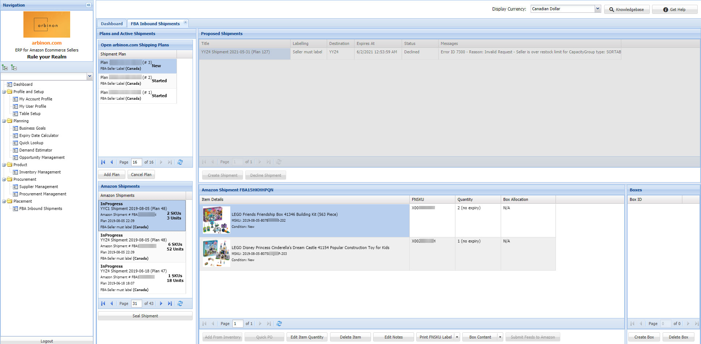The image size is (701, 344).
Task: Click the Box Content button
Action: (x=480, y=337)
